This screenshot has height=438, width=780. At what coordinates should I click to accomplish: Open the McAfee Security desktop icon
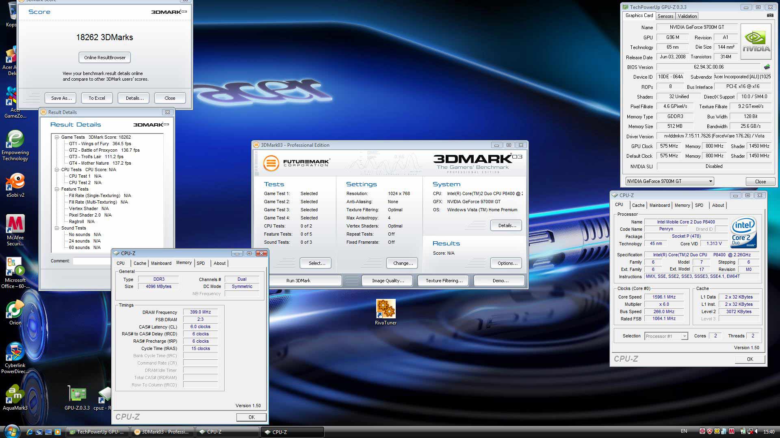[15, 230]
